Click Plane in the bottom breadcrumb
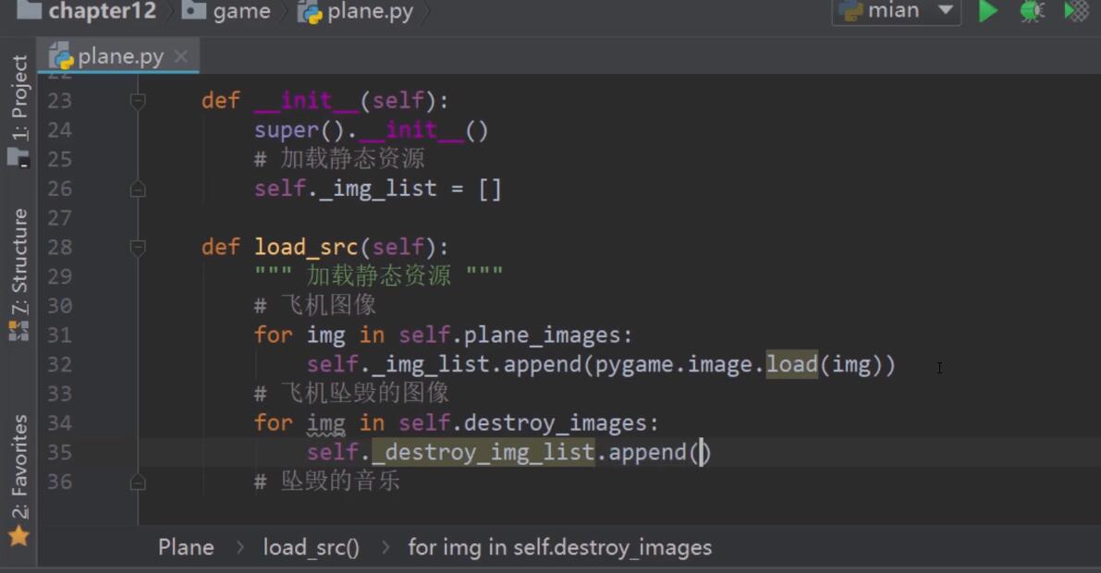 (x=186, y=547)
